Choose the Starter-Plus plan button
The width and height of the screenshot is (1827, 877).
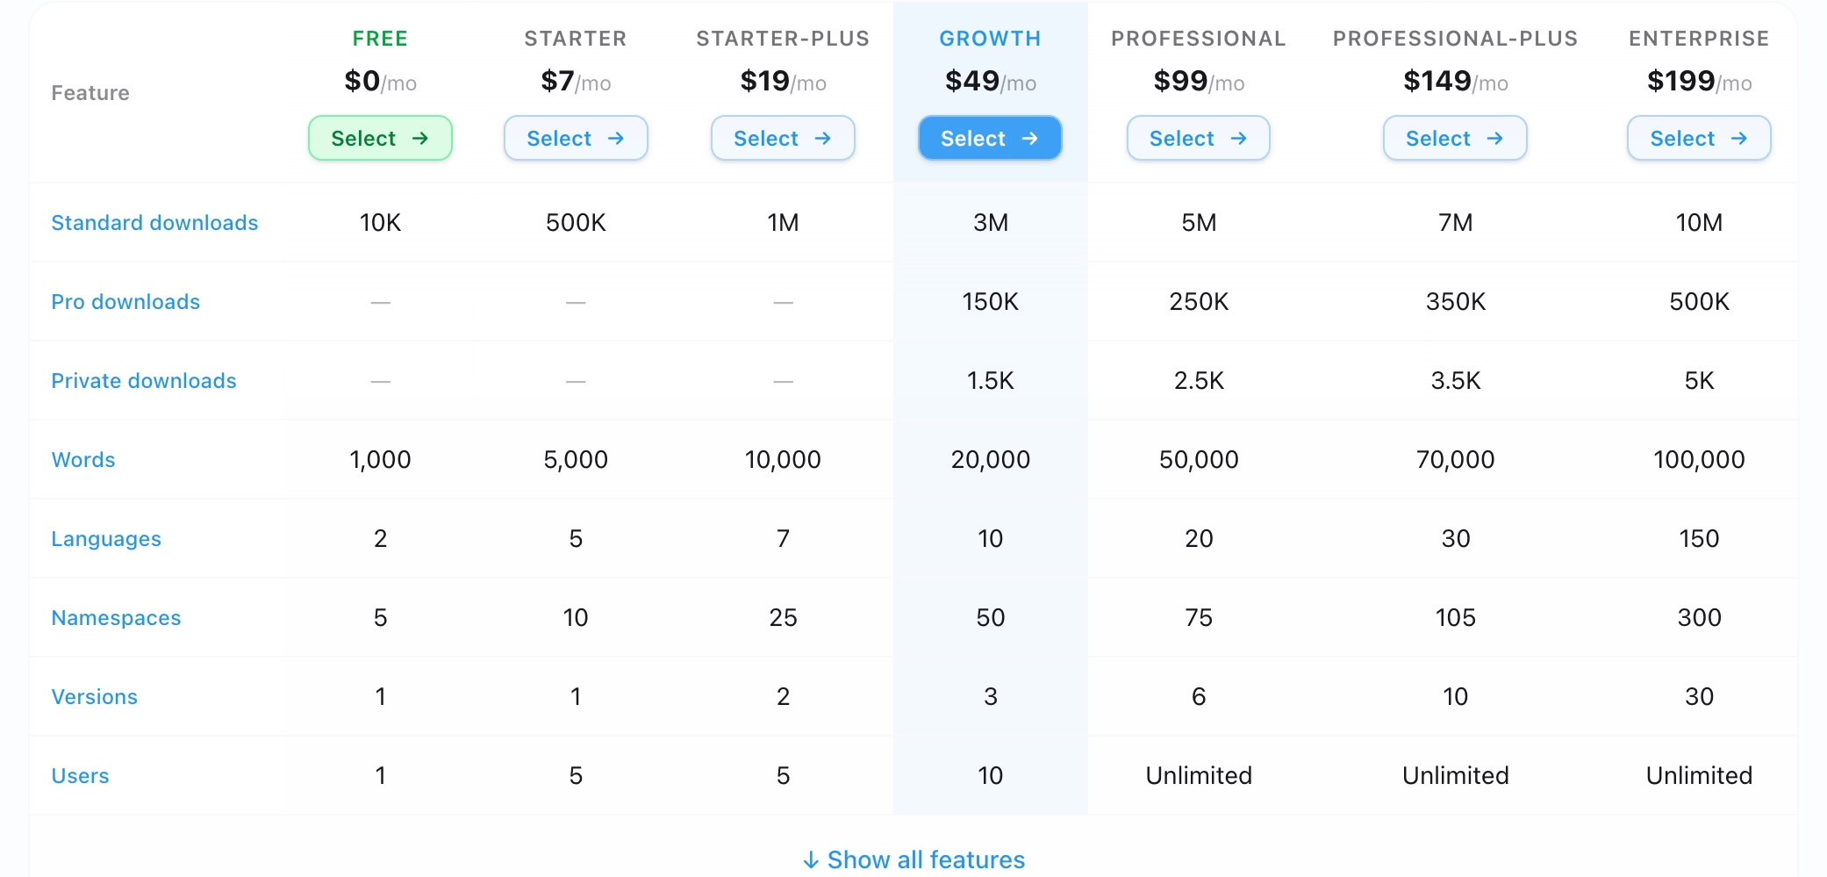pyautogui.click(x=782, y=139)
